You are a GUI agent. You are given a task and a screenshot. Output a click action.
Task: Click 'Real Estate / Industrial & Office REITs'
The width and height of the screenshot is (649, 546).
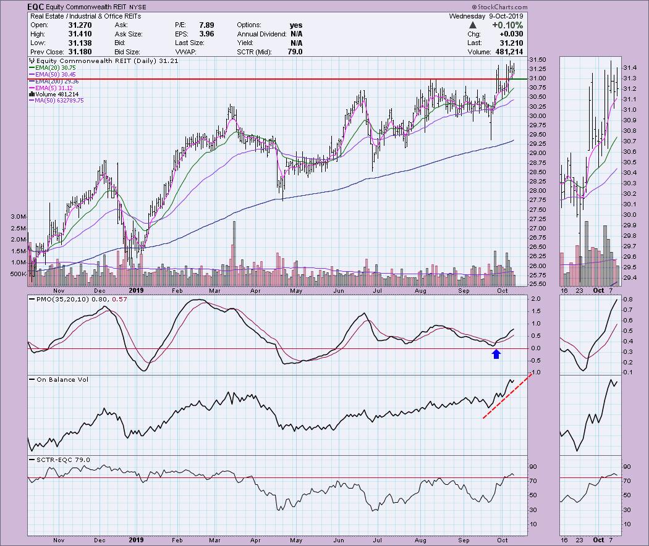pos(86,16)
